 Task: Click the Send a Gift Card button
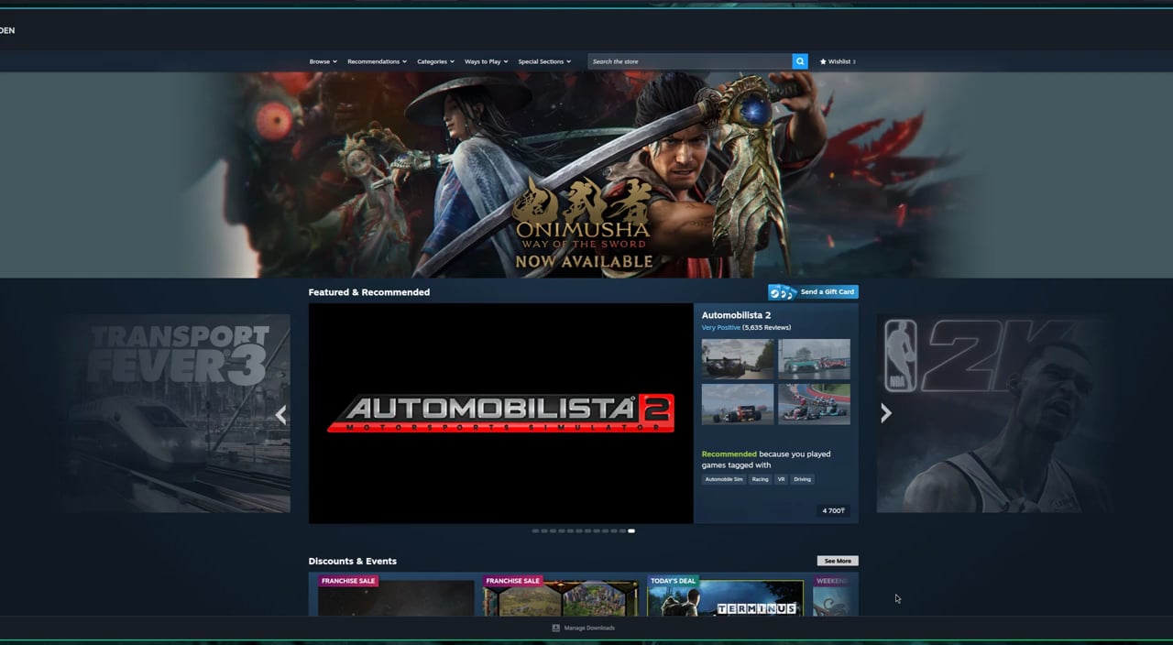pyautogui.click(x=813, y=292)
